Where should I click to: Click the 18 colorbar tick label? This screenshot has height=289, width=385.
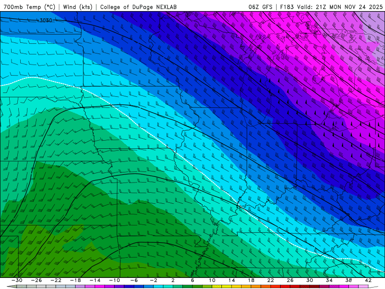click(x=251, y=280)
